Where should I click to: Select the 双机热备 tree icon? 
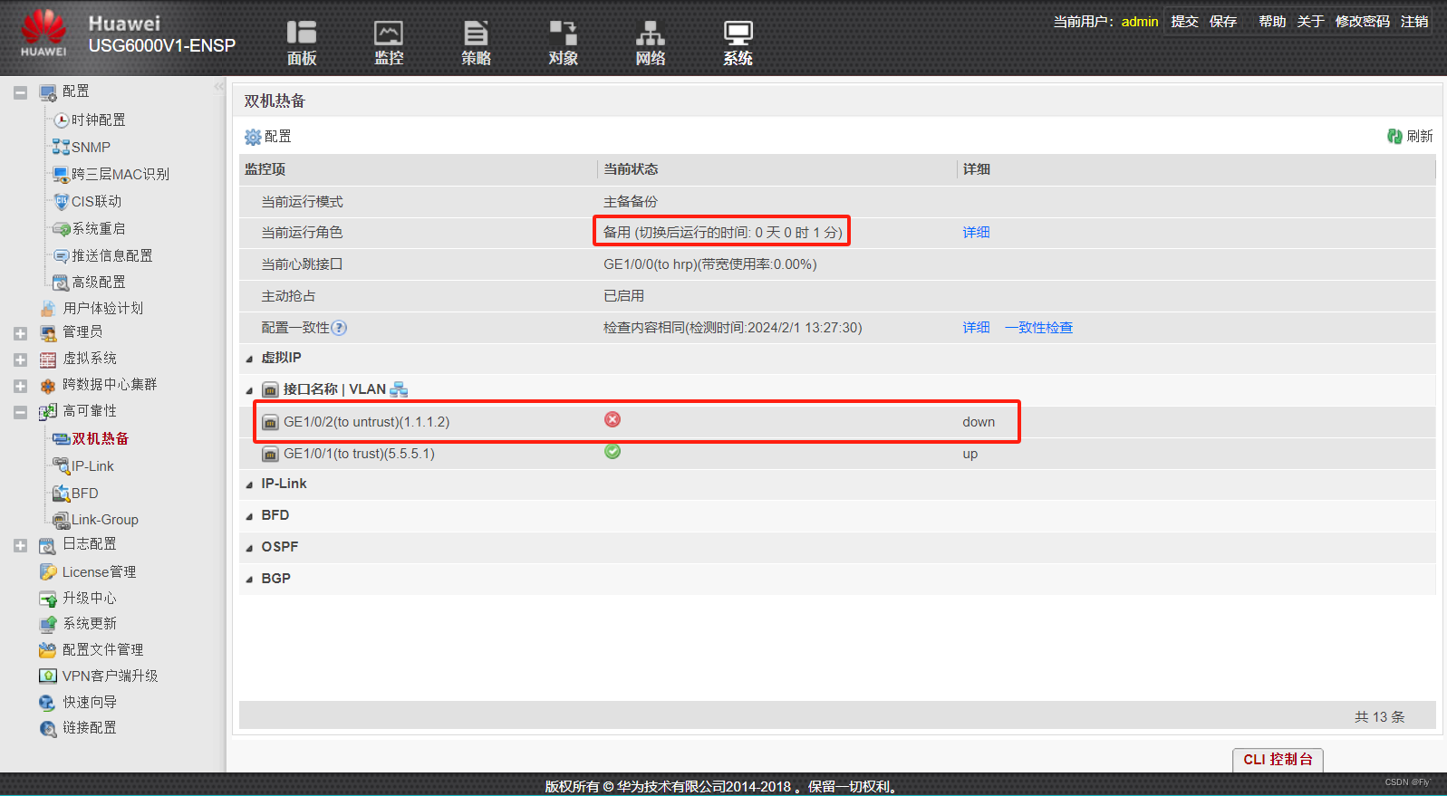61,439
